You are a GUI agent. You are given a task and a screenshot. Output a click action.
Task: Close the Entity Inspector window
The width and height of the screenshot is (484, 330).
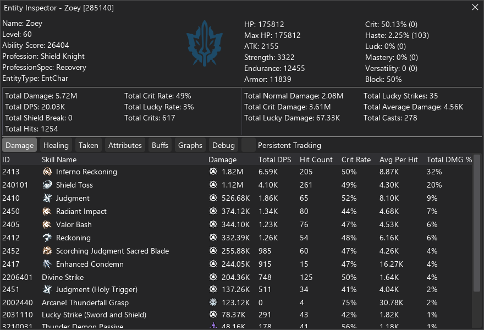(x=475, y=7)
